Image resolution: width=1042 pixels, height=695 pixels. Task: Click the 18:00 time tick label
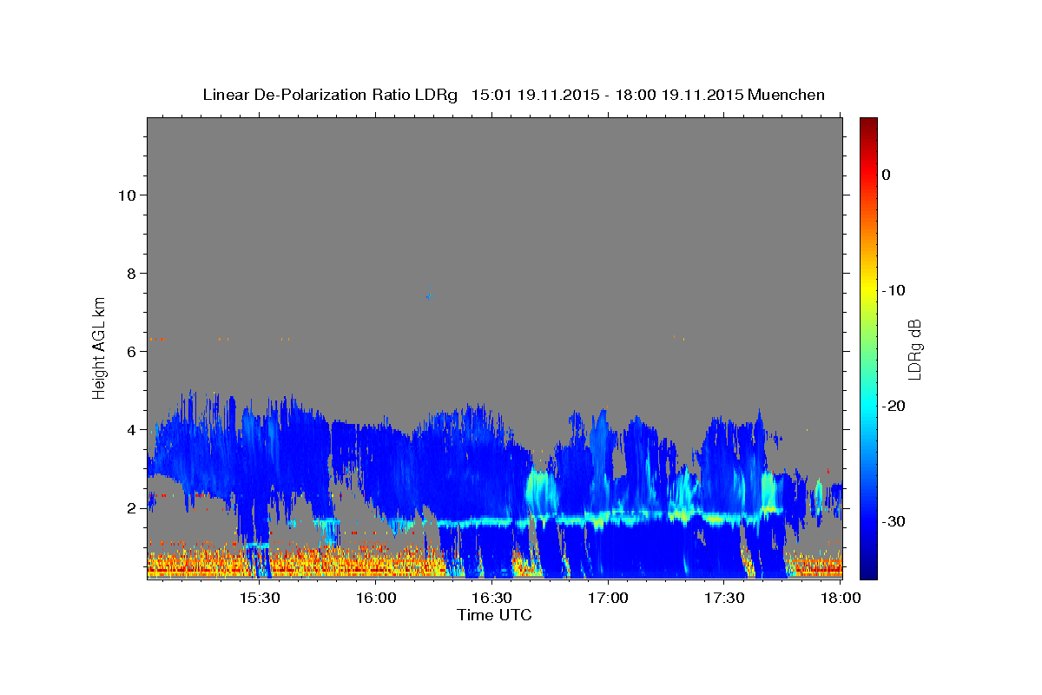(841, 599)
